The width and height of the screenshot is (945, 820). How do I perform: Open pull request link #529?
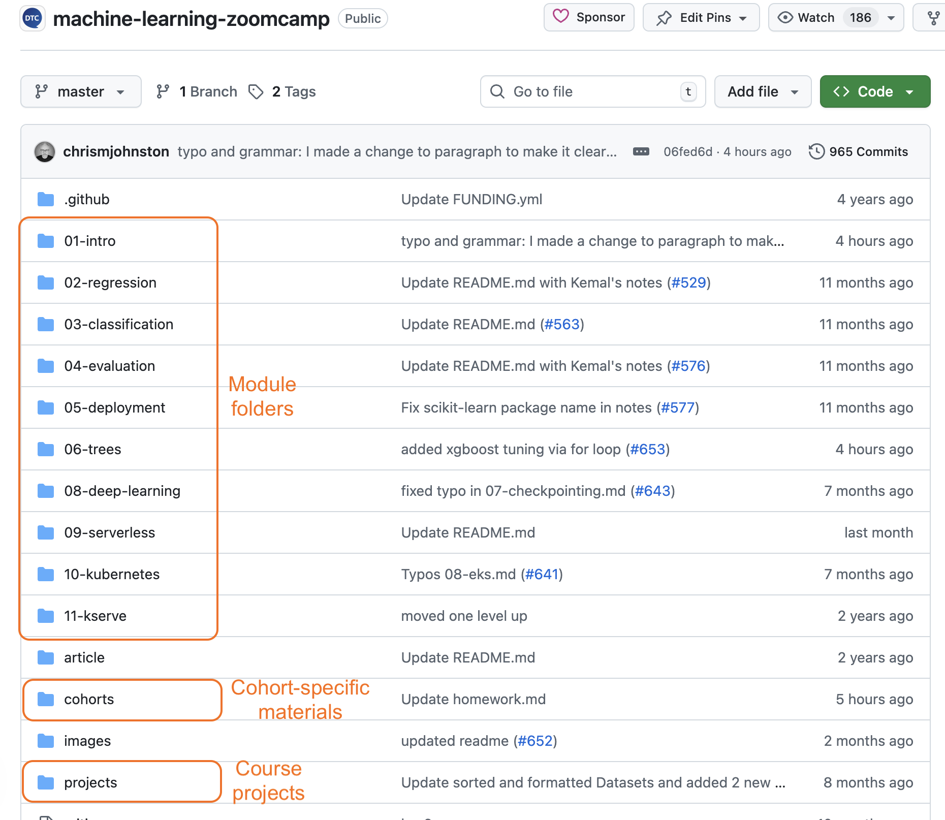click(x=688, y=283)
